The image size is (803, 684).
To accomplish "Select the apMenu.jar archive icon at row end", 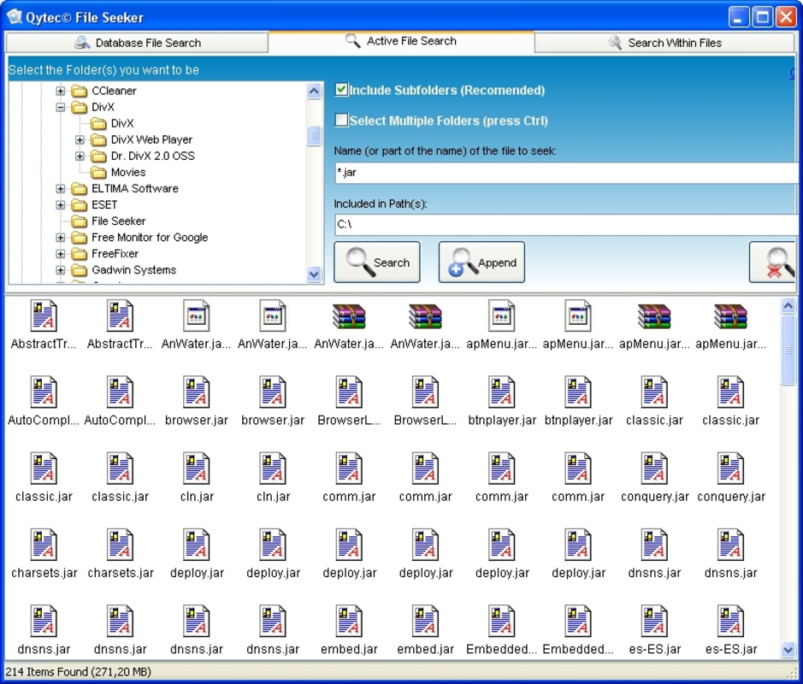I will pos(729,315).
